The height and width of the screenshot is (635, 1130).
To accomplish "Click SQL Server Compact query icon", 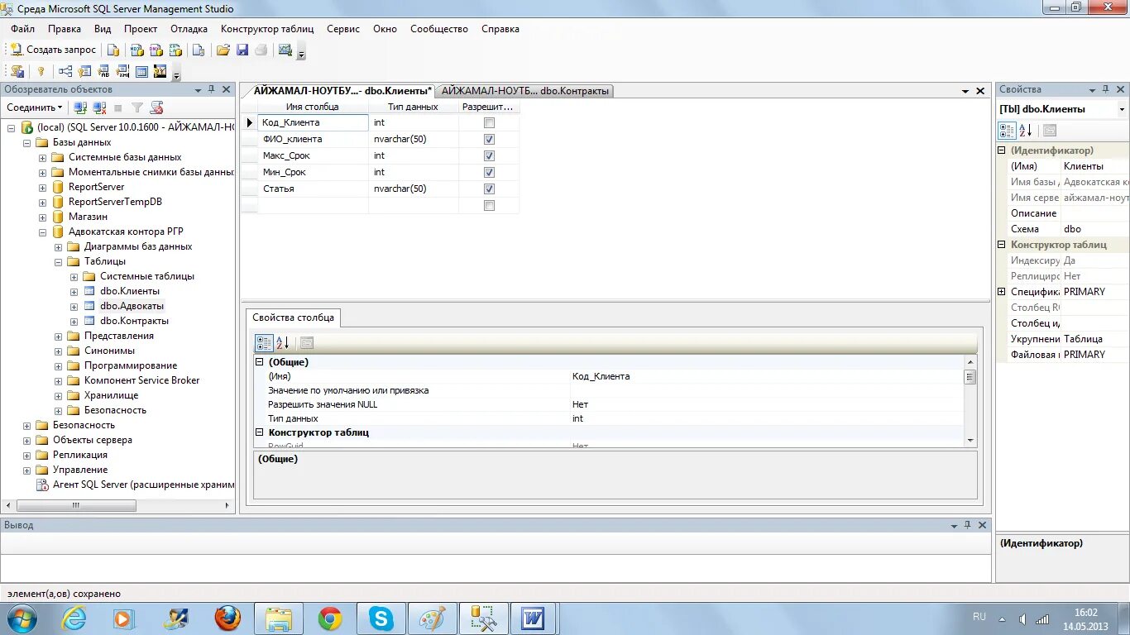I will (x=198, y=50).
